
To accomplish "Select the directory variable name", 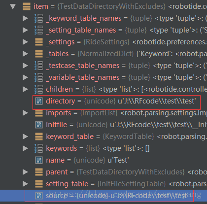I will [x=60, y=101].
